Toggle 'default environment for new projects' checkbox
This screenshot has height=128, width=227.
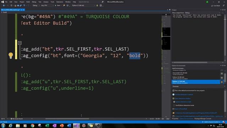[173, 91]
